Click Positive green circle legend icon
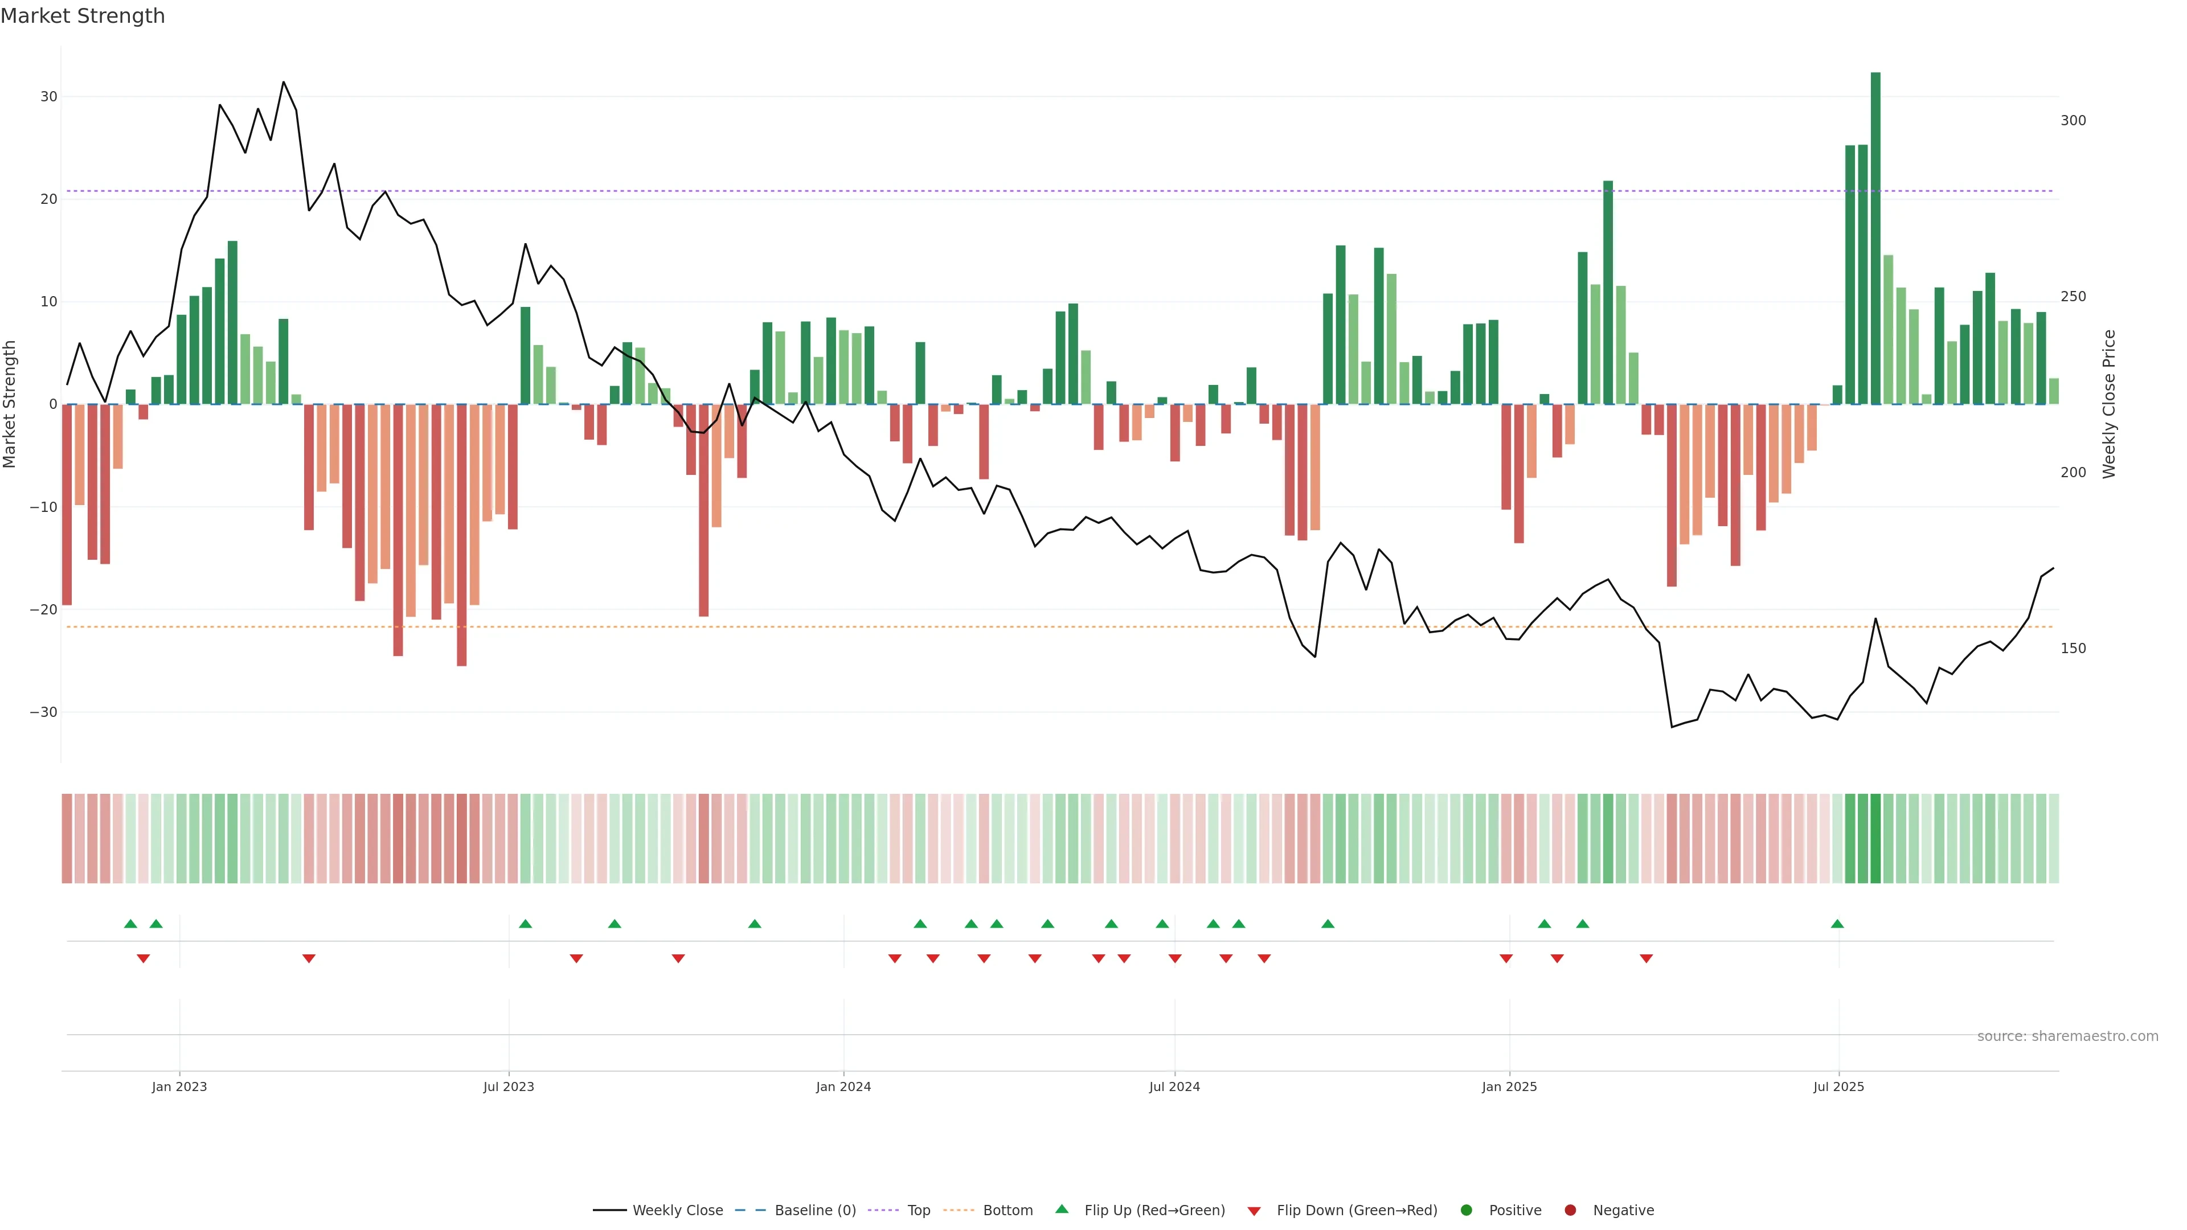The image size is (2187, 1230). pos(1466,1211)
